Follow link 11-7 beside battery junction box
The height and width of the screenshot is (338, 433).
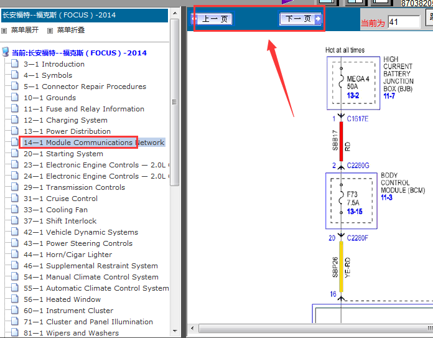click(389, 96)
